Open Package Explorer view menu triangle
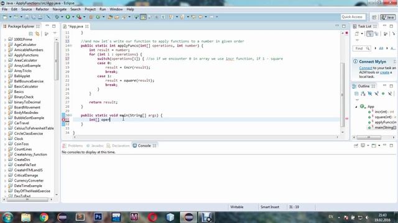Image resolution: width=398 pixels, height=223 pixels. tap(55, 33)
